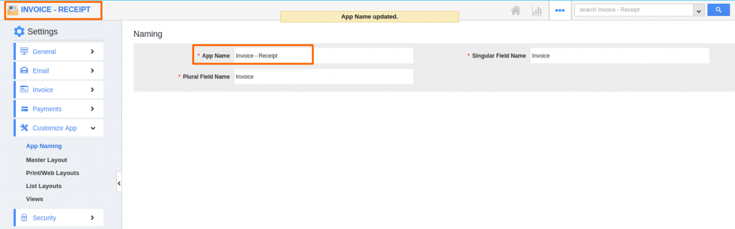Viewport: 735px width, 229px height.
Task: Open the Customize App menu
Action: point(58,128)
